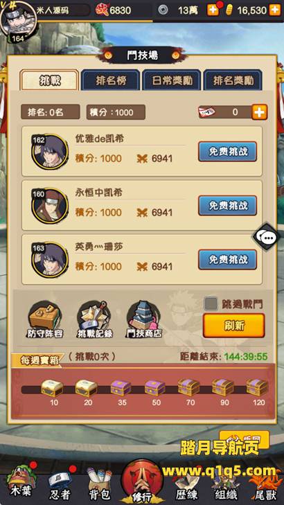Add challenge tickets with the plus button
Screen dimensions: 284x505
[260, 112]
